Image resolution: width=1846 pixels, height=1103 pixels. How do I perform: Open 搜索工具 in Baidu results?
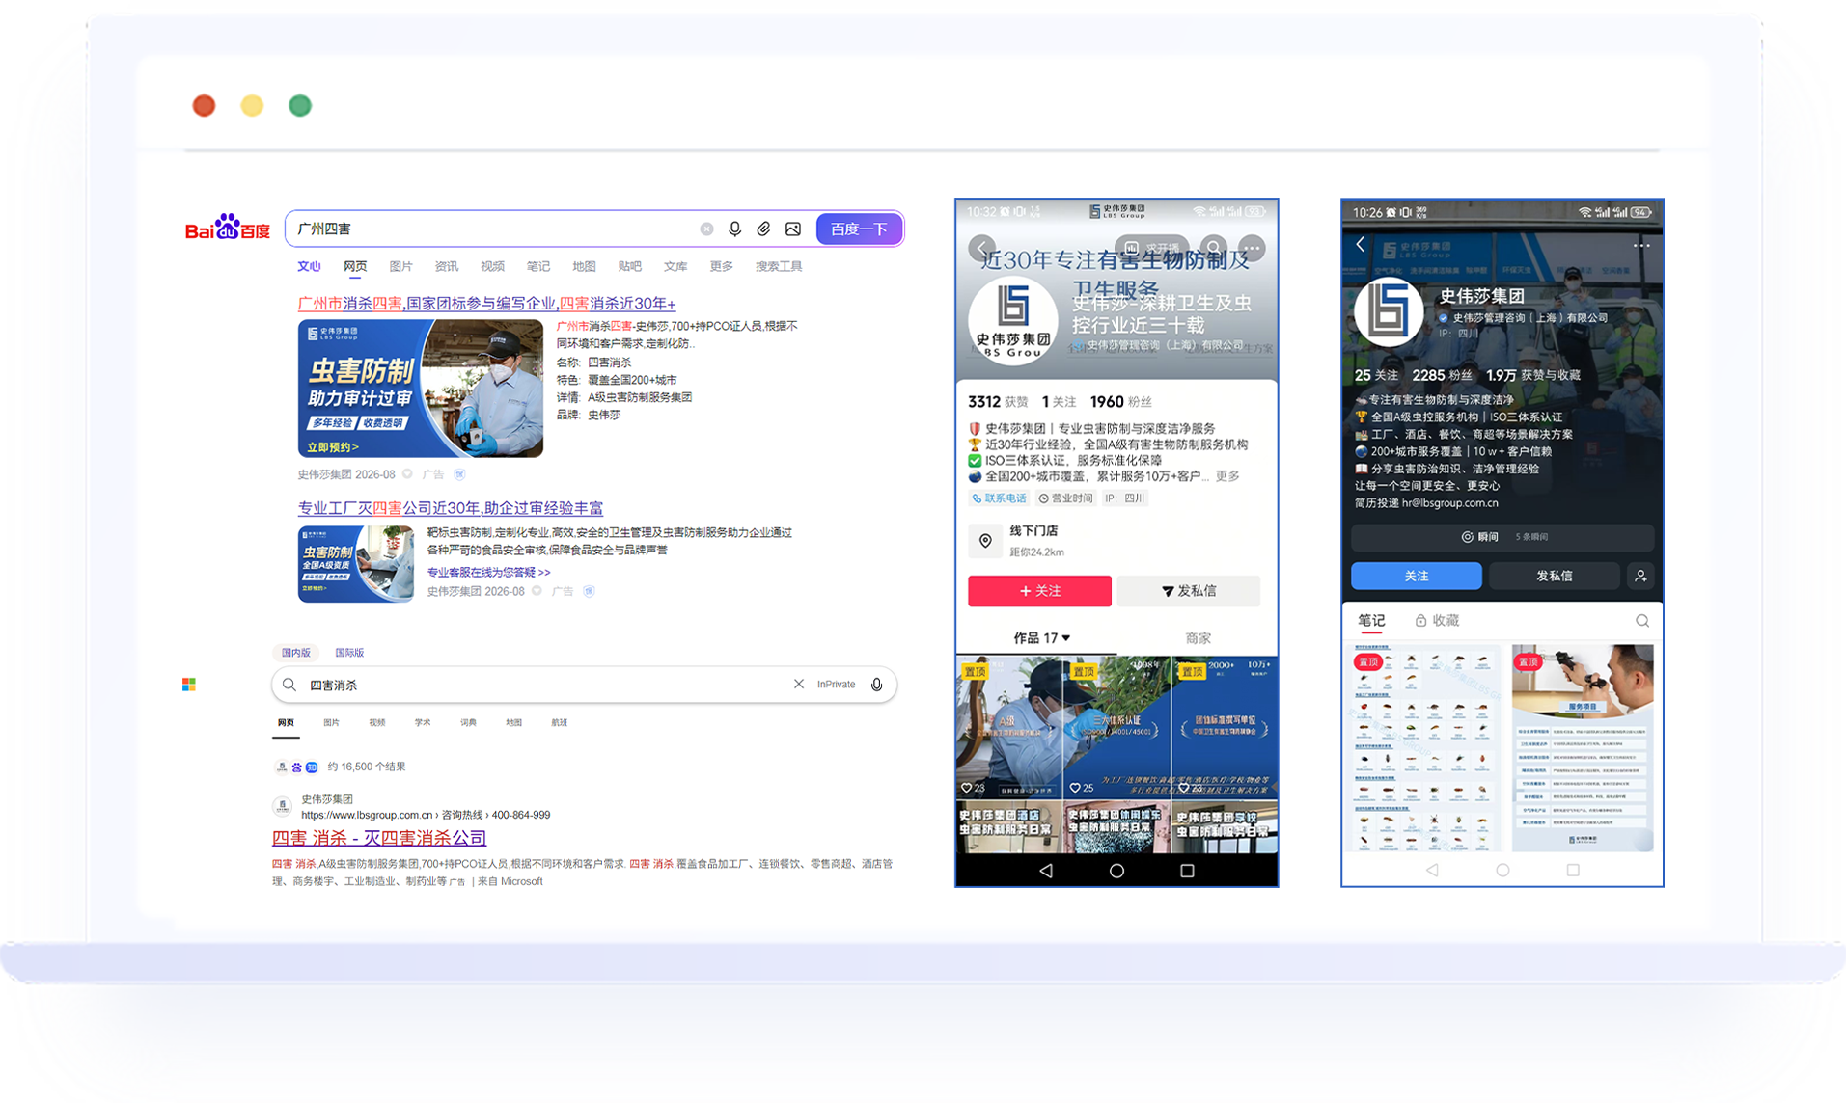pos(779,266)
